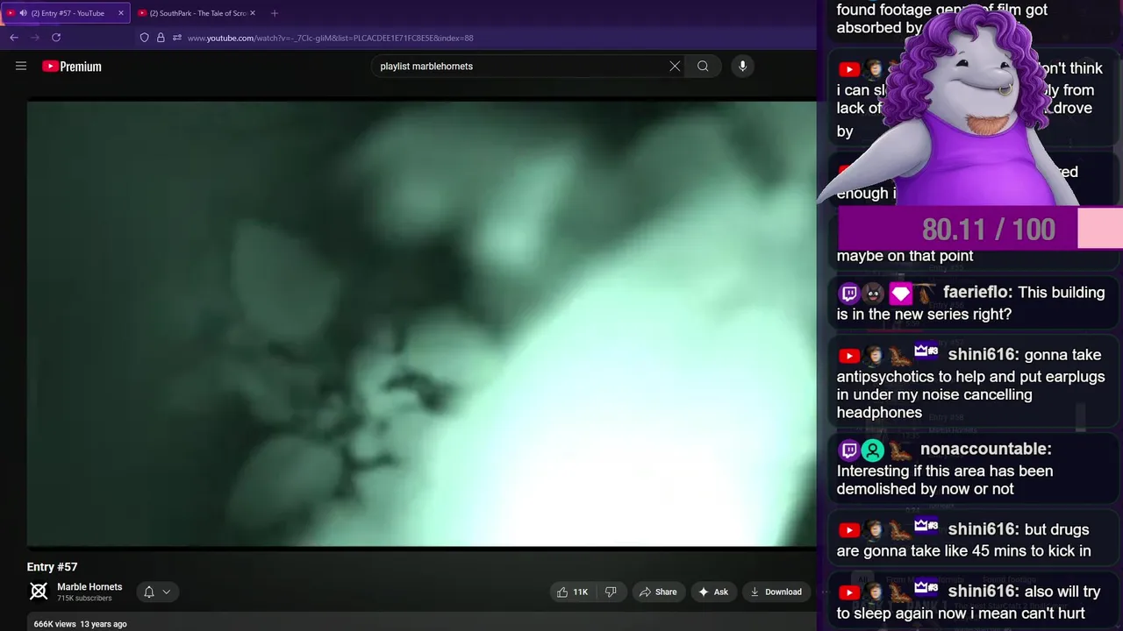1123x631 pixels.
Task: Click the video player to pause
Action: (421, 323)
